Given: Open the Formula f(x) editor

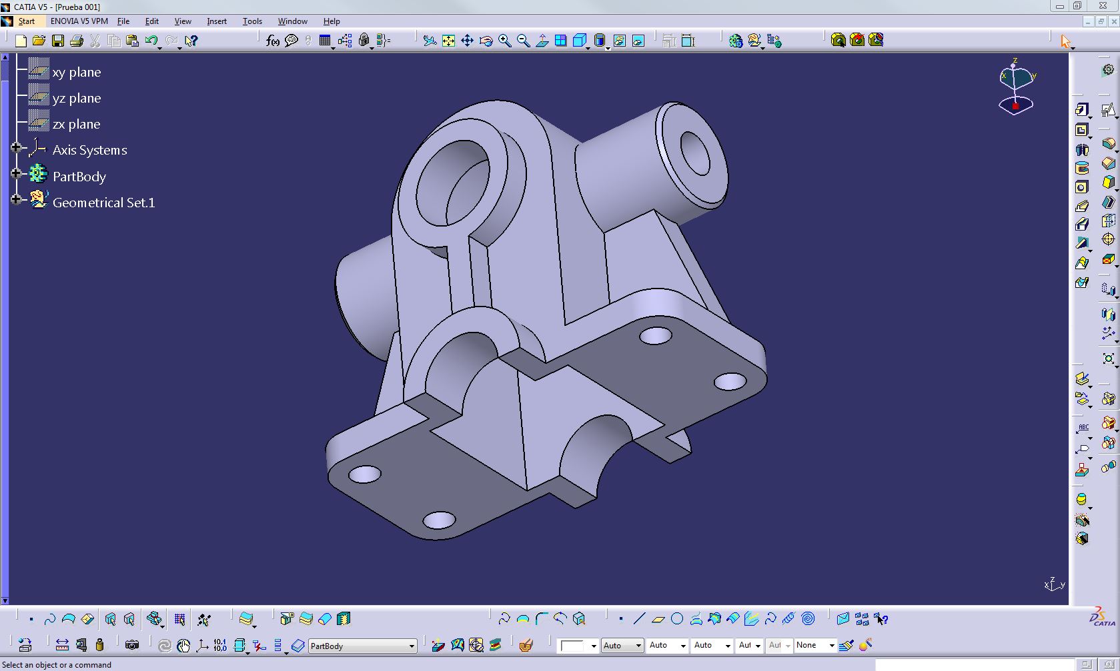Looking at the screenshot, I should click(272, 41).
